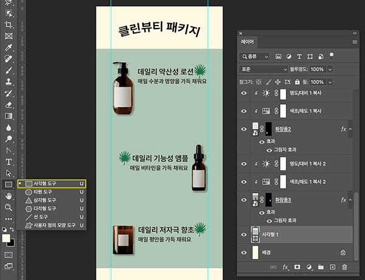
Task: Choose 사용자 정의 모양 도구 from flyout
Action: pyautogui.click(x=52, y=225)
